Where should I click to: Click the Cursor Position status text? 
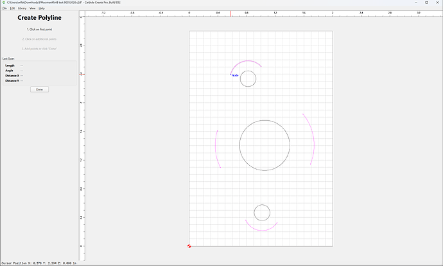pyautogui.click(x=39, y=263)
